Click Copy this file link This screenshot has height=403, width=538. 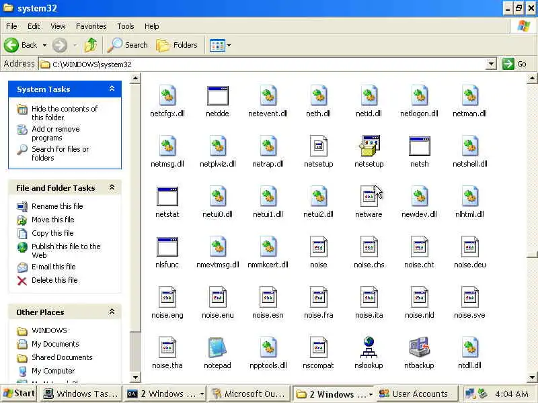coord(52,232)
